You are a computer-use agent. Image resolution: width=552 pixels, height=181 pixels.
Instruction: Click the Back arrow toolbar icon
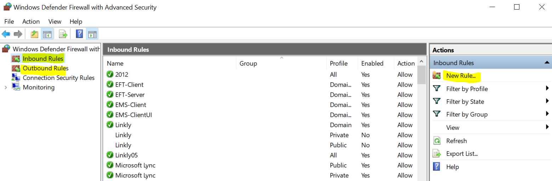[x=6, y=34]
